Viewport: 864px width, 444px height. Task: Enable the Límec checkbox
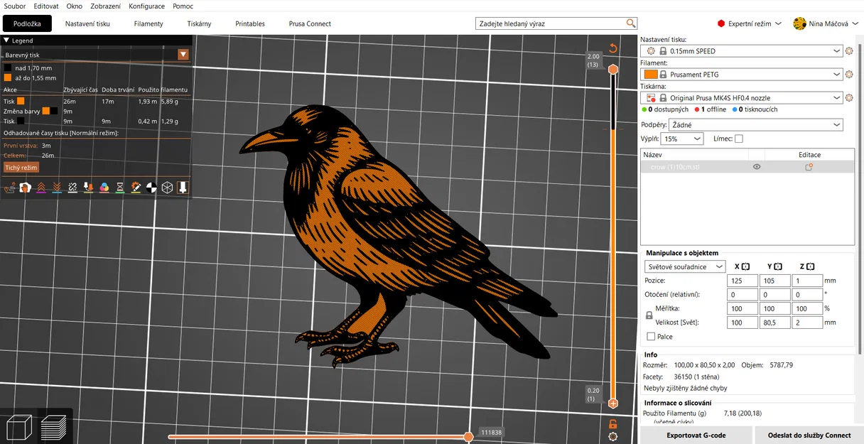click(738, 139)
